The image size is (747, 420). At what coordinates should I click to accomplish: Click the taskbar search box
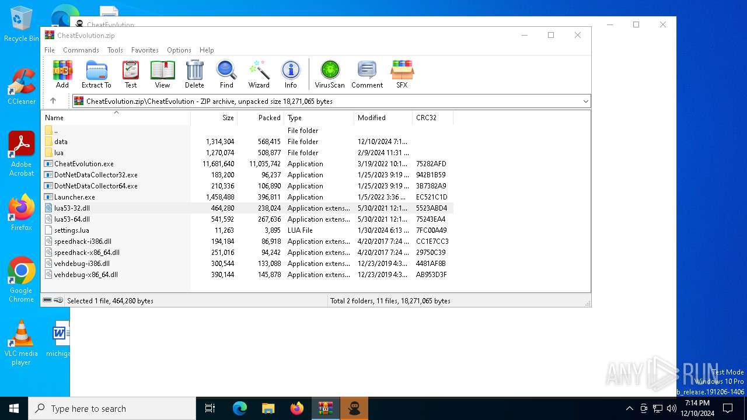[x=112, y=408]
